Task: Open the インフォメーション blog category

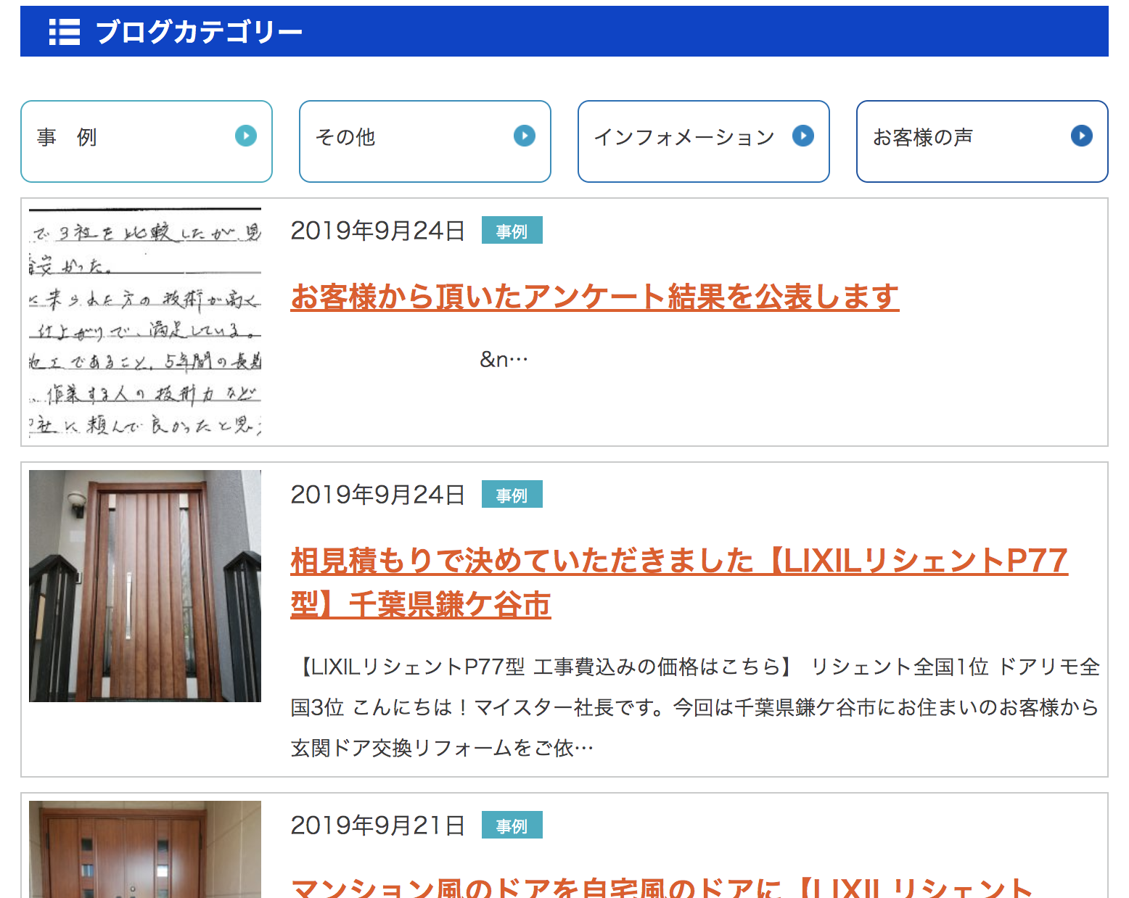Action: pyautogui.click(x=704, y=141)
